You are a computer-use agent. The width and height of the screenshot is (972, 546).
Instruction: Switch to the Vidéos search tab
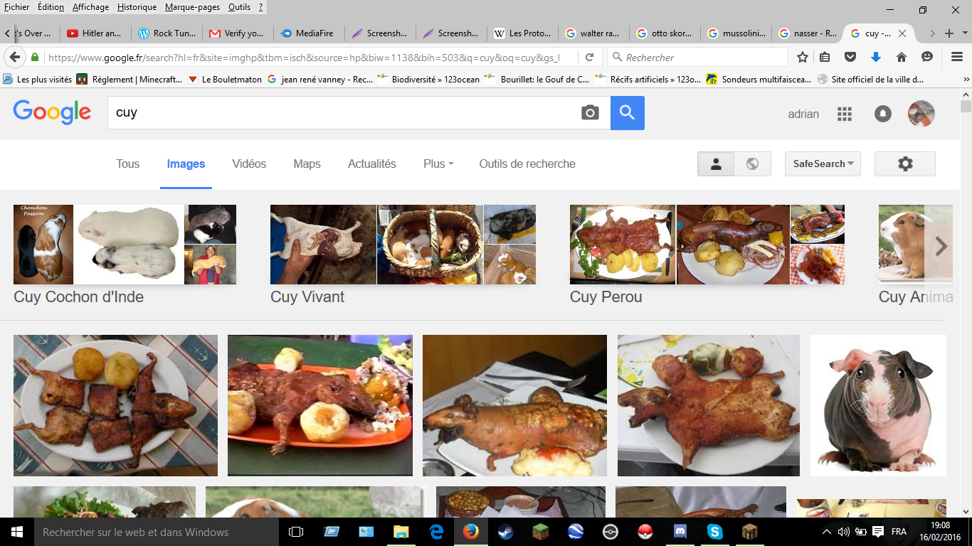(249, 164)
